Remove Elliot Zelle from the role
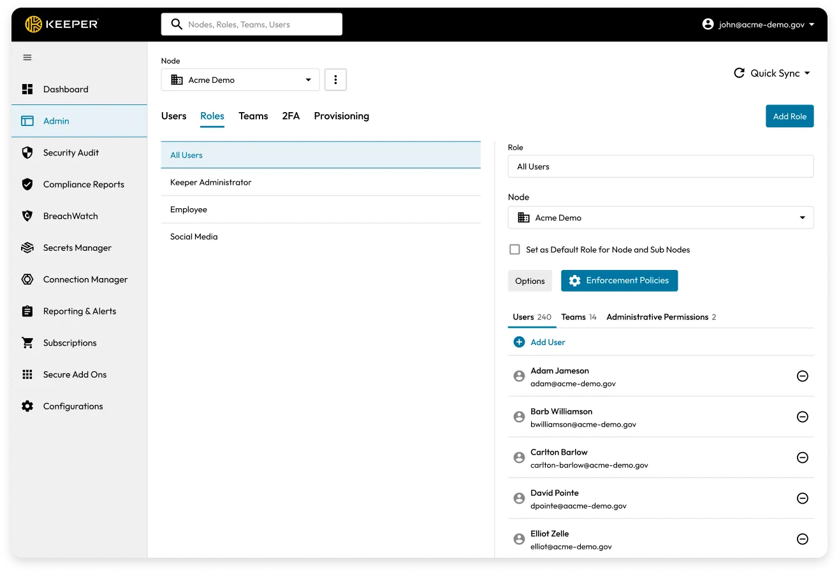Screen dimensions: 839x573 [803, 539]
